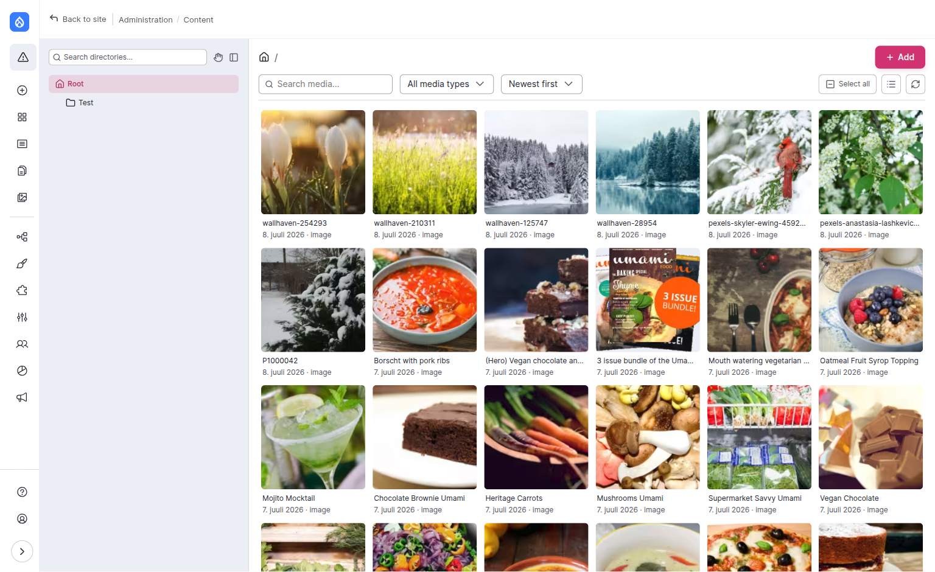Open wallhaven-28954 thumbnail
This screenshot has height=572, width=935.
[648, 162]
